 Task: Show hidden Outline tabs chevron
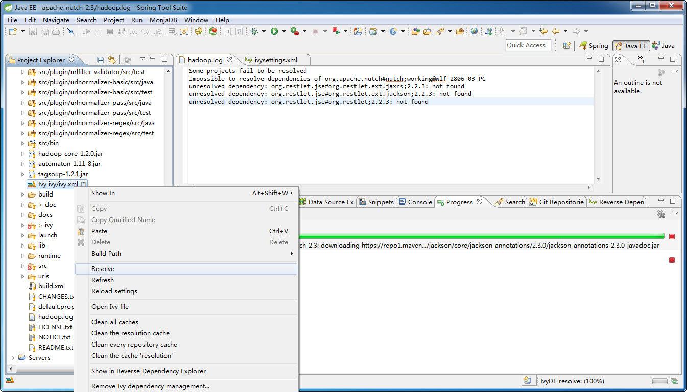pos(642,60)
